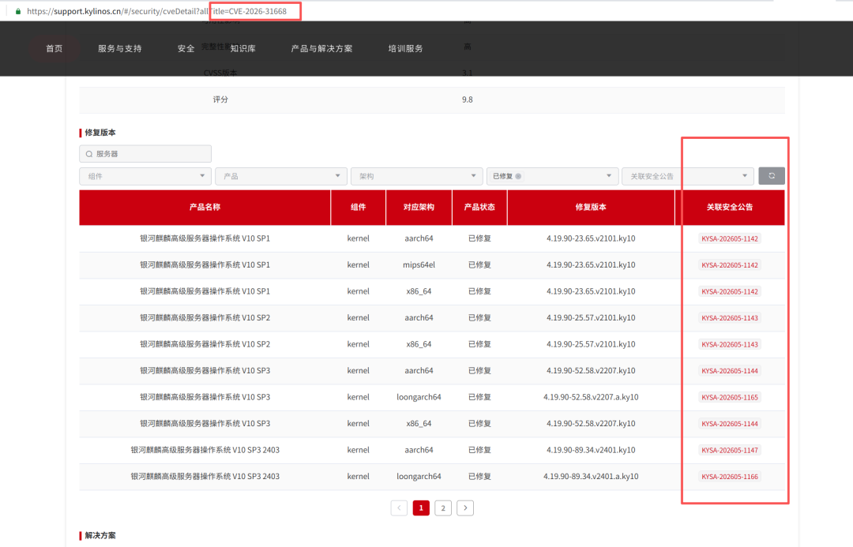Click the 服务器 search input field
Screen dimensions: 853x547
pos(145,154)
